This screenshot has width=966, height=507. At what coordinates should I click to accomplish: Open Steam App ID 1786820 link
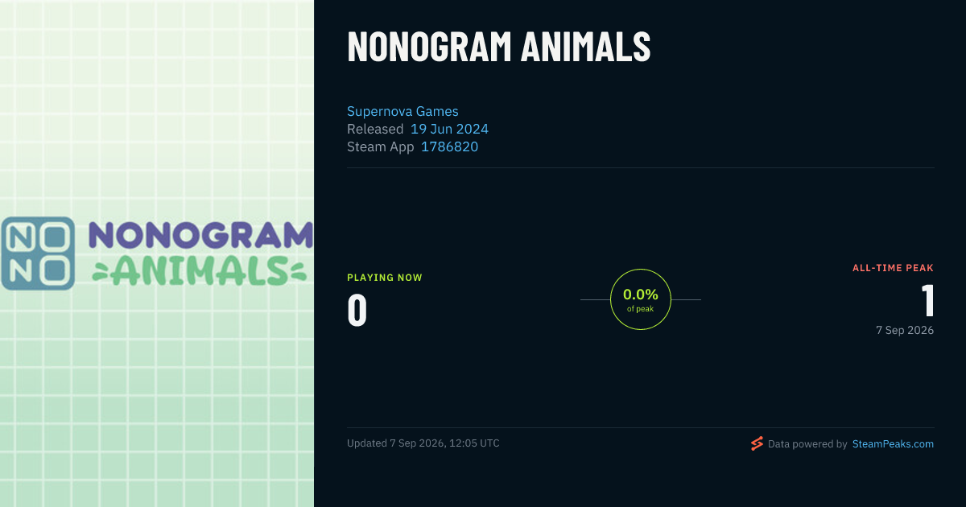pos(449,146)
